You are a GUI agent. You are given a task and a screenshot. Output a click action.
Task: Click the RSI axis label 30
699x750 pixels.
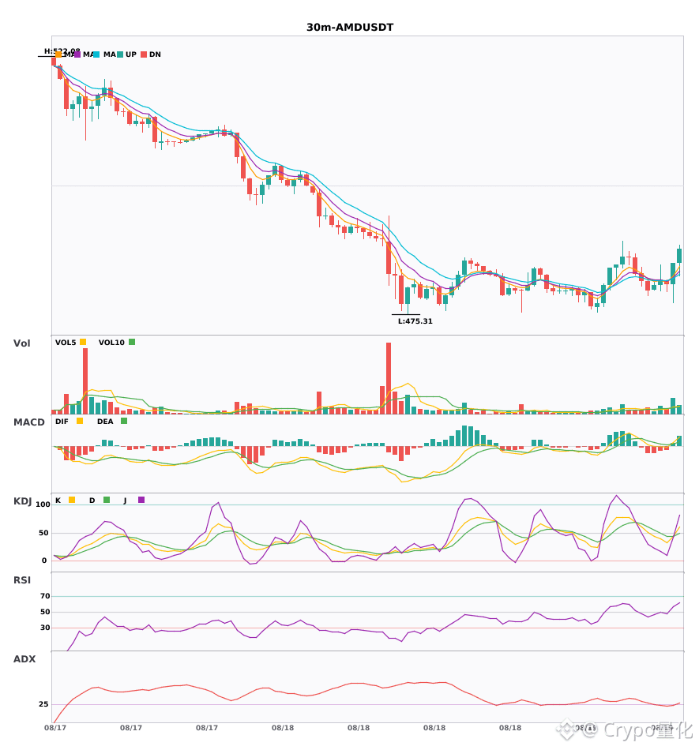click(x=45, y=628)
